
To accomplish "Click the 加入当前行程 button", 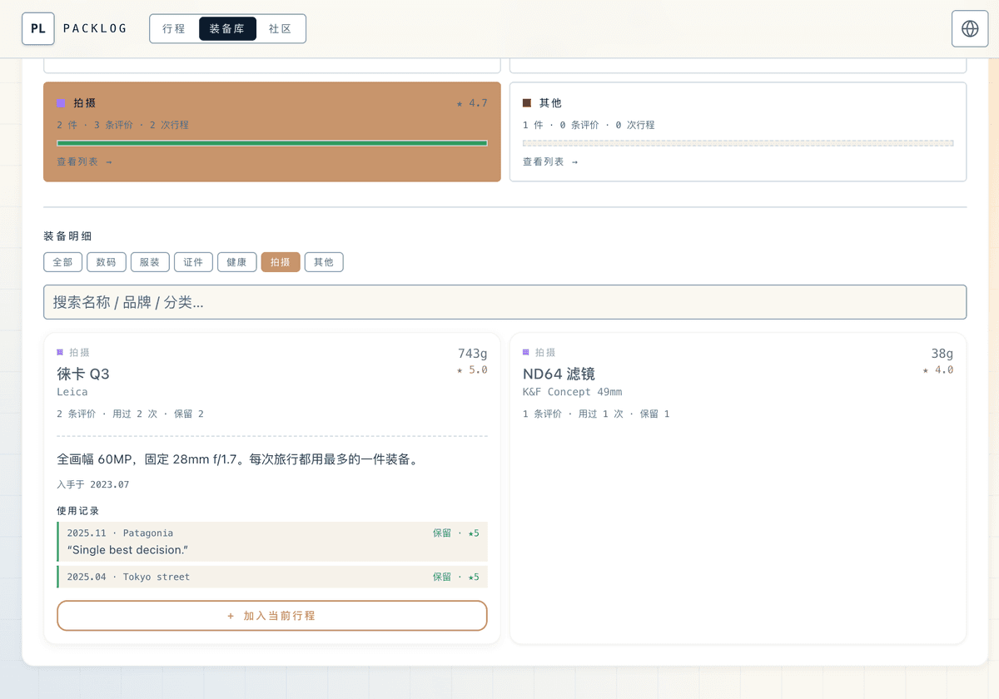I will pos(272,616).
